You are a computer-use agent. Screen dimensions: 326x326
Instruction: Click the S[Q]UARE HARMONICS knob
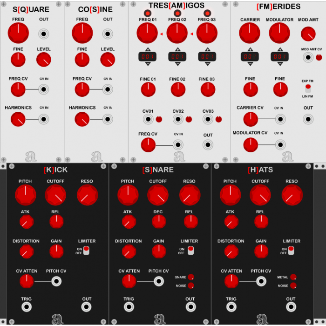18,119
